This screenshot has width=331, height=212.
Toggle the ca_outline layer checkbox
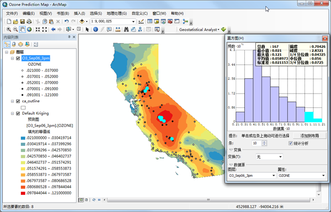point(18,101)
